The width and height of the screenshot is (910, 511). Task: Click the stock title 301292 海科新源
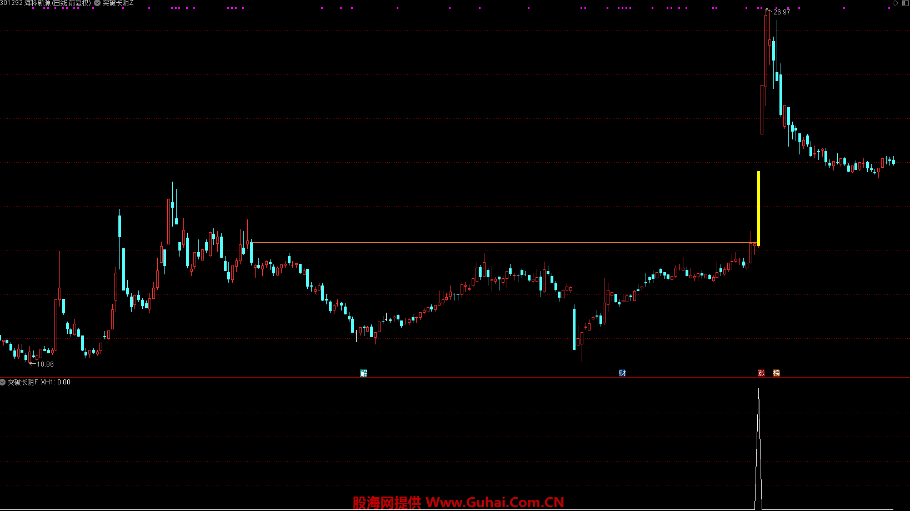point(26,3)
